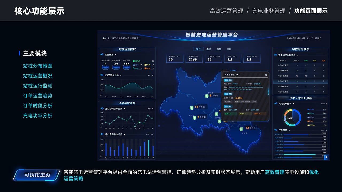Click the blue 120kw legend swatch in power chart
Screen dimensions: 342x192
click(x=308, y=109)
